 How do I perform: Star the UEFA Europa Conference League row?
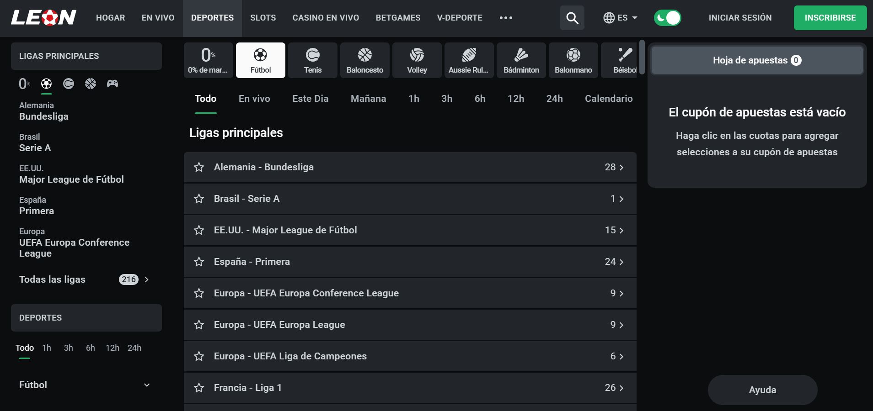(x=199, y=293)
